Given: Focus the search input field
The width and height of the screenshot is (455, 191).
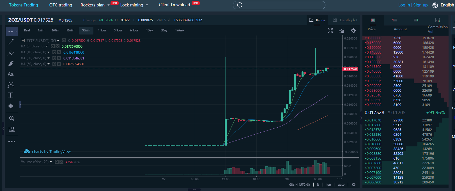Looking at the screenshot, I should pos(279,5).
